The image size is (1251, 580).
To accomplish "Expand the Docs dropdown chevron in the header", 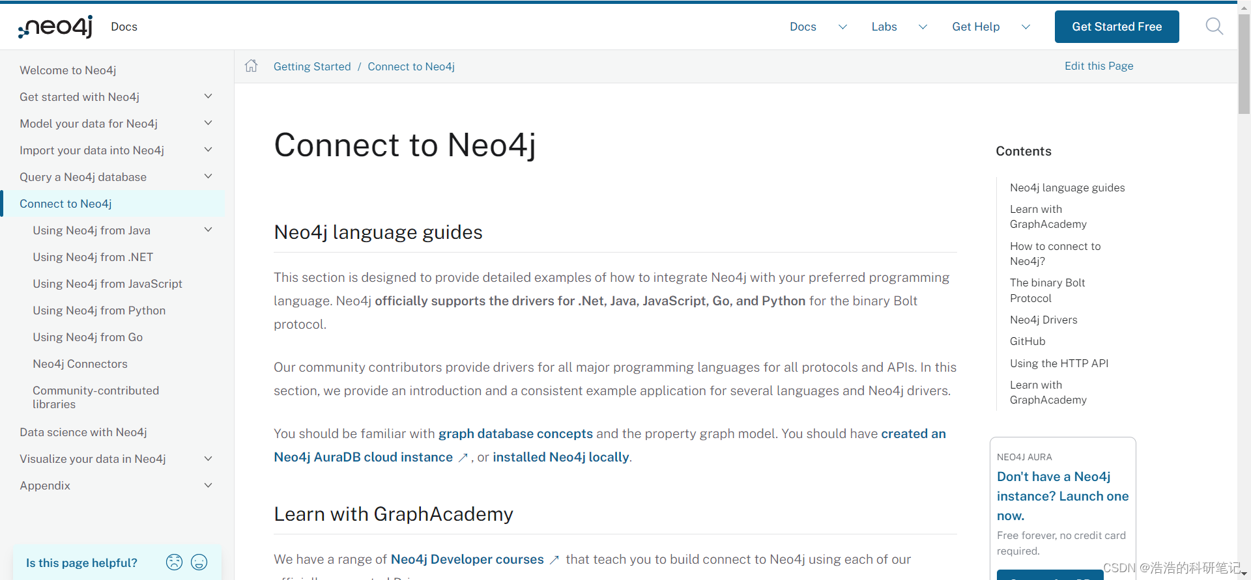I will (x=842, y=27).
